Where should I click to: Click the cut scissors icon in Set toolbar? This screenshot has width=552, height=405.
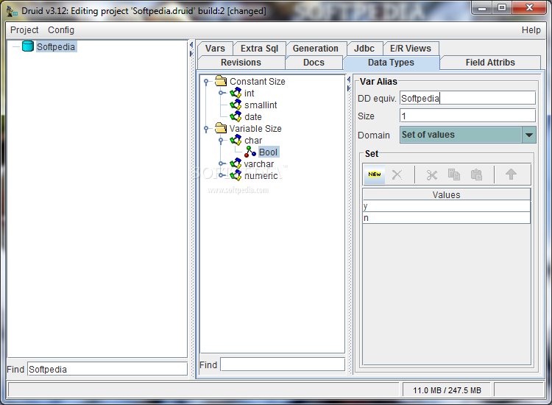(431, 175)
